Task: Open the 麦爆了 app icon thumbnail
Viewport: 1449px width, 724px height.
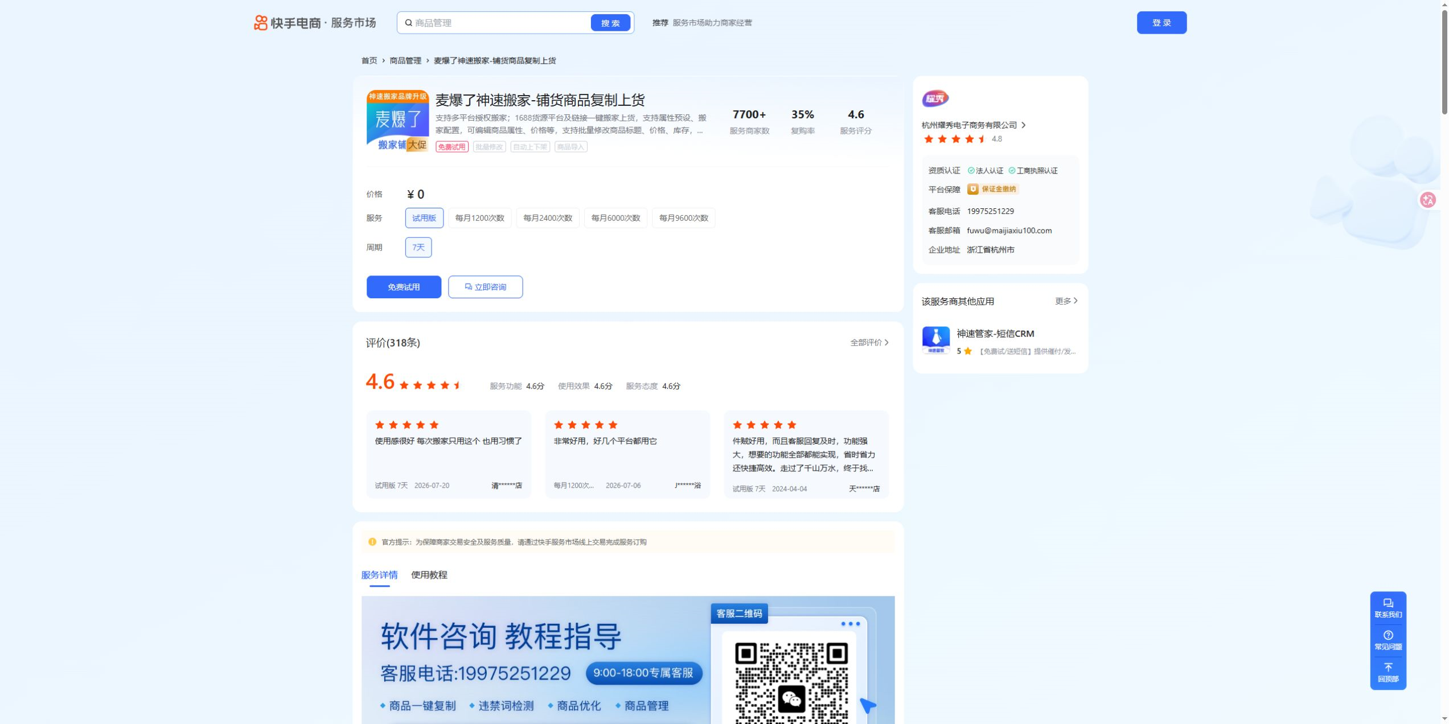Action: [397, 121]
